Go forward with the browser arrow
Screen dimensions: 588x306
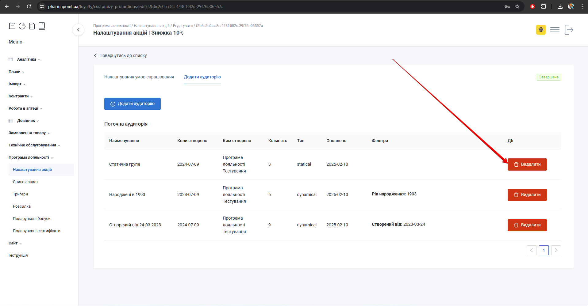(x=18, y=6)
